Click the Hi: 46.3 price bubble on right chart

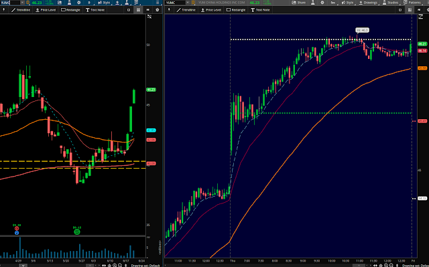tap(362, 30)
